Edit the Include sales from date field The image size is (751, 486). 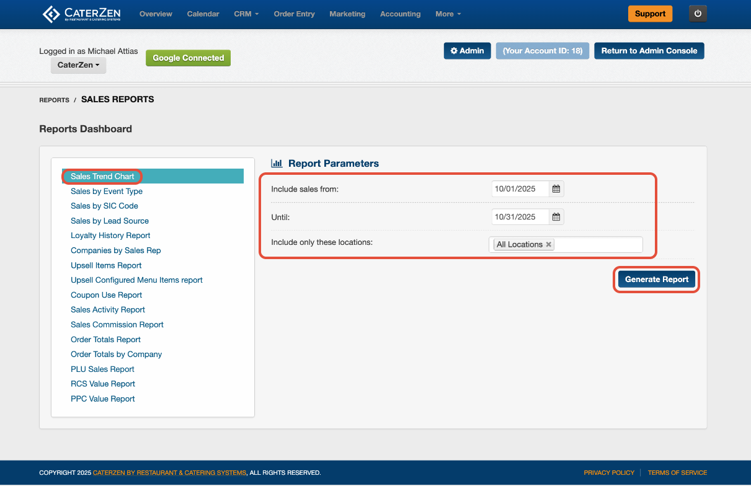(520, 189)
